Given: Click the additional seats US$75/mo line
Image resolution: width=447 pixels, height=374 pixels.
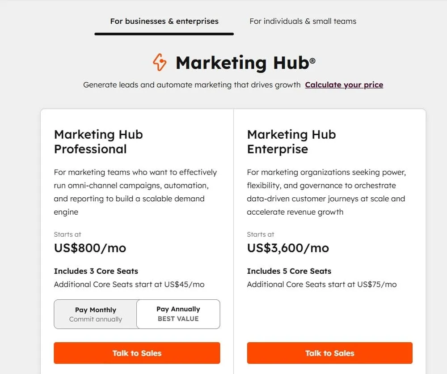Looking at the screenshot, I should click(321, 284).
